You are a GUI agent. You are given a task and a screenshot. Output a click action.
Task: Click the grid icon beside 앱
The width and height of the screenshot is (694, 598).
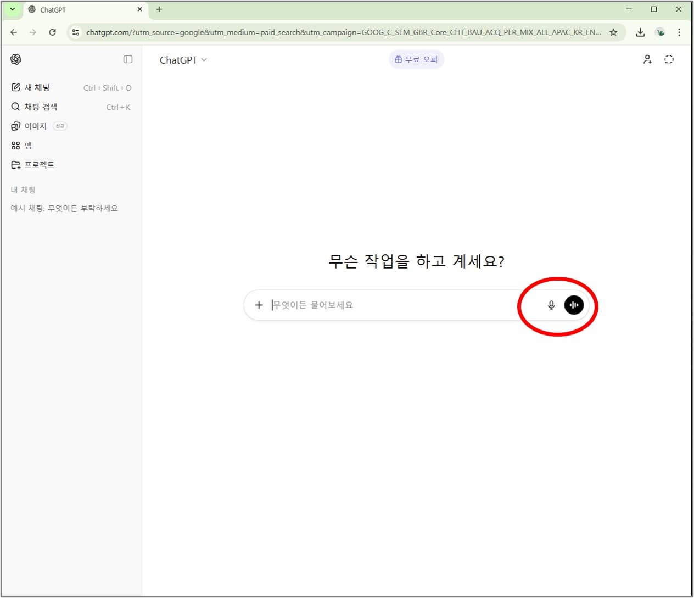(x=16, y=146)
